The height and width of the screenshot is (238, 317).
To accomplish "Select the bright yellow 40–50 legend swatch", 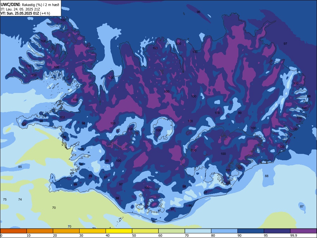I will click(119, 231).
